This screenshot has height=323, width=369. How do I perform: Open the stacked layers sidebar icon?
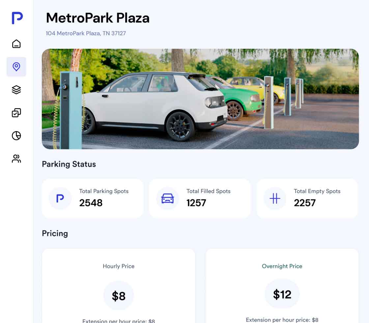tap(16, 90)
